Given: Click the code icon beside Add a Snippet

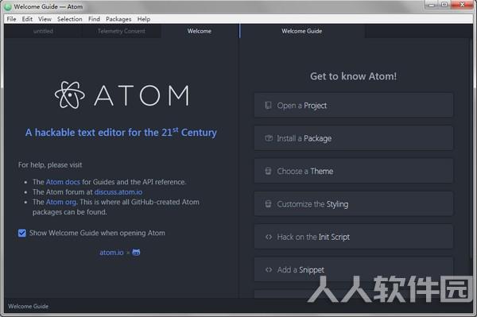Looking at the screenshot, I should (269, 269).
